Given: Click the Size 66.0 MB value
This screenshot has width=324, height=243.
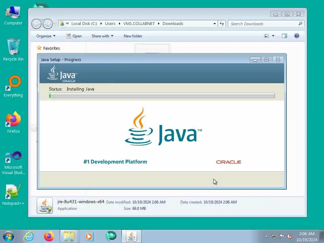Looking at the screenshot, I should tap(139, 209).
